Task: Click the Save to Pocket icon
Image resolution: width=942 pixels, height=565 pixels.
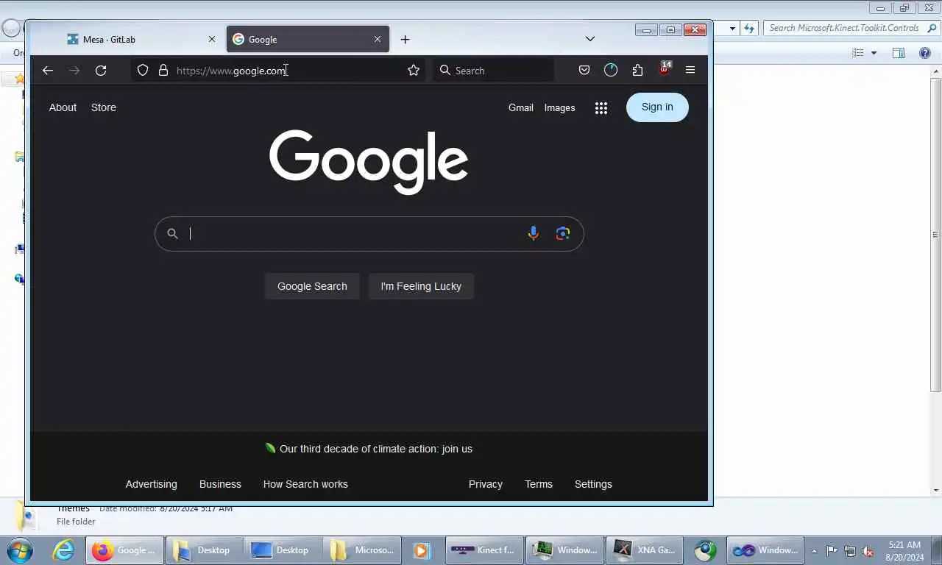Action: 584,70
